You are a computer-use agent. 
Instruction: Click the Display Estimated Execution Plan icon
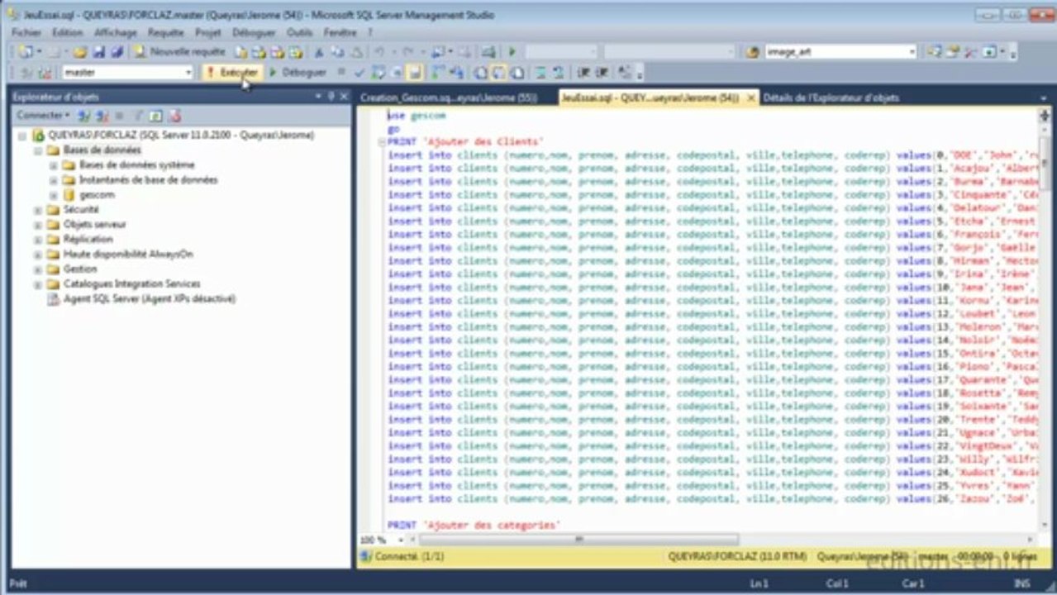click(377, 73)
